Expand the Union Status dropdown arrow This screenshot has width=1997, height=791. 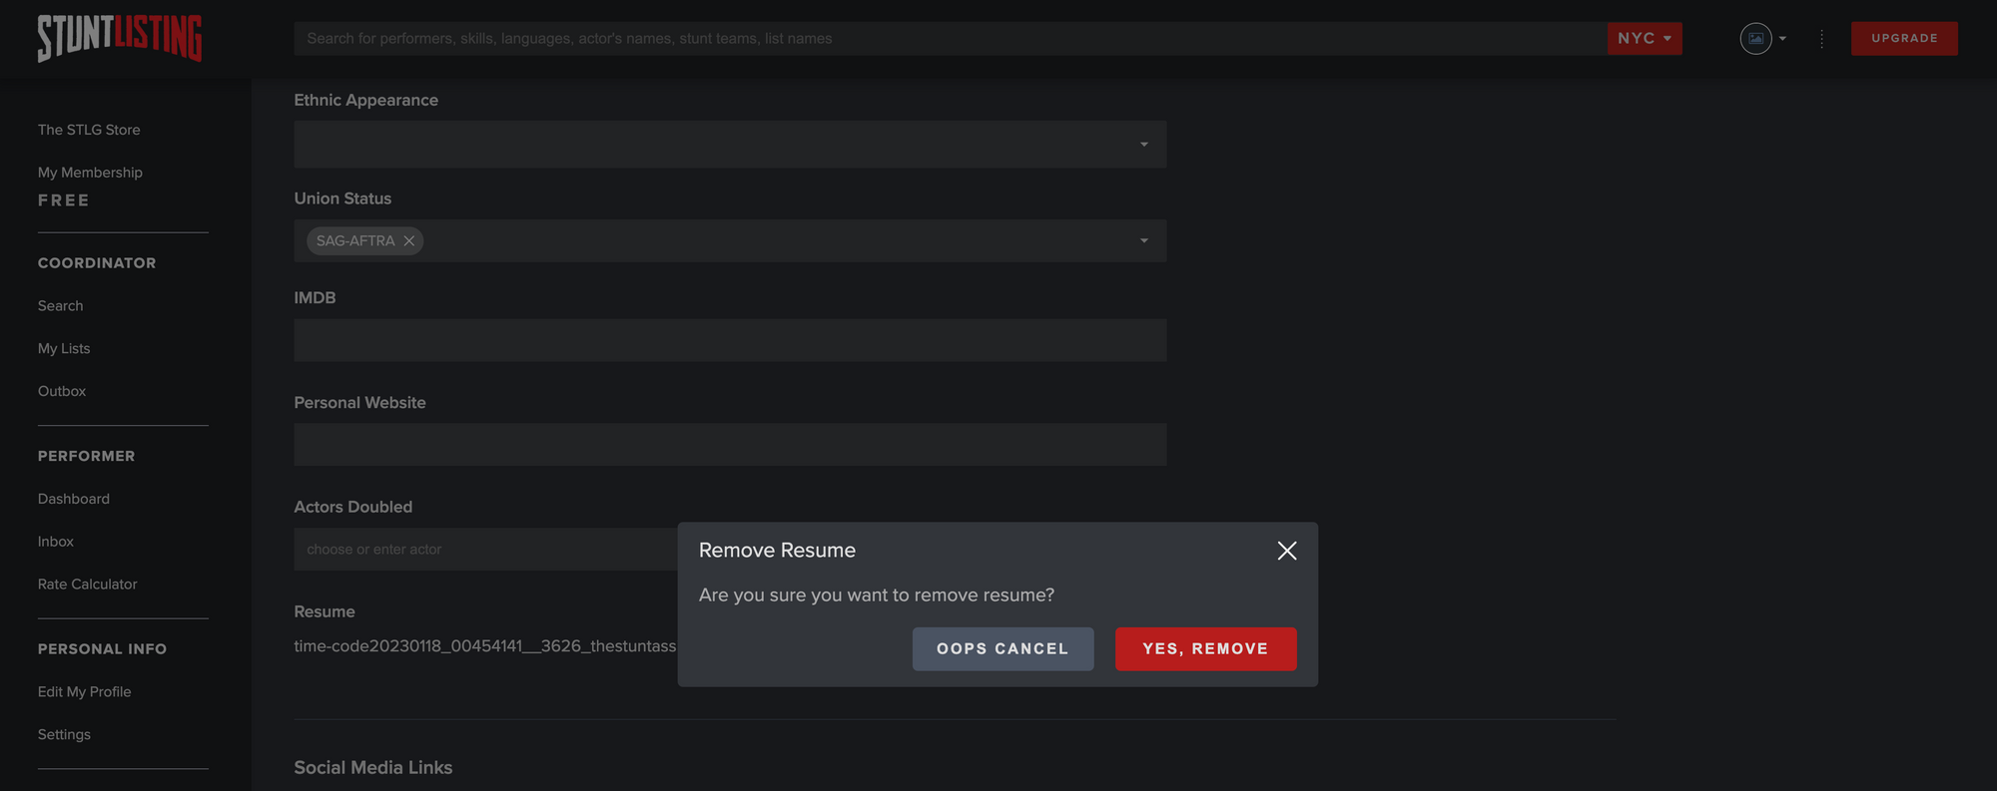[x=1144, y=240]
